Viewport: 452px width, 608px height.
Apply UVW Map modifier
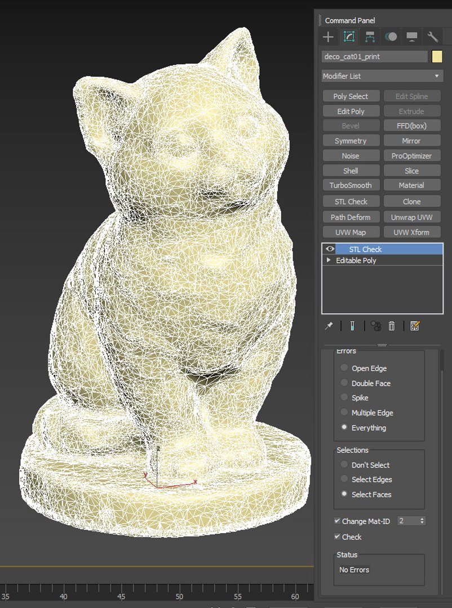point(351,233)
